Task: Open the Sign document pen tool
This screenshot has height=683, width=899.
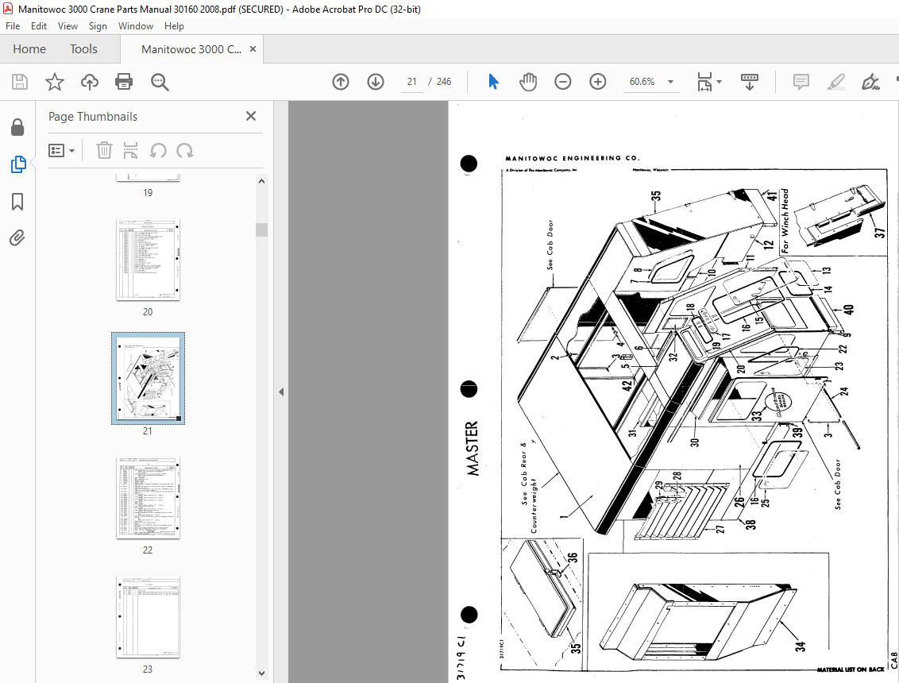Action: 870,82
